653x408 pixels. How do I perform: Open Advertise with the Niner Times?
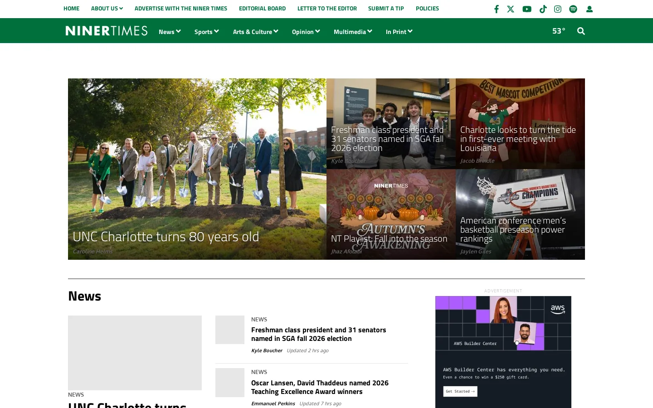pos(181,9)
